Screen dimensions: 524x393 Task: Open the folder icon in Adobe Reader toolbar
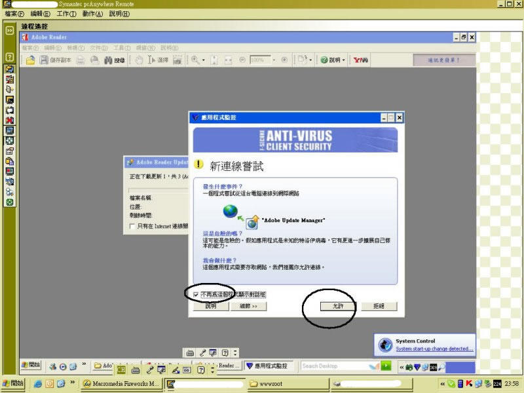click(31, 60)
